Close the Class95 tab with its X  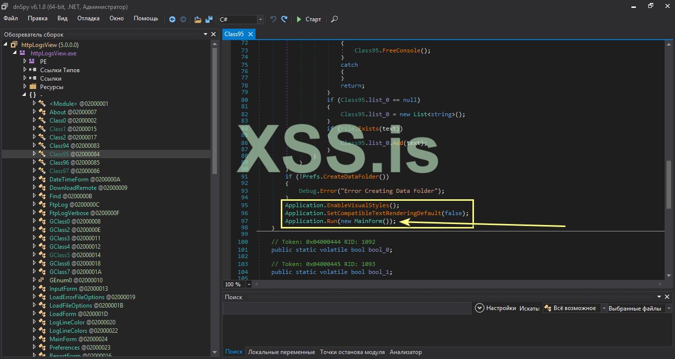tap(251, 34)
